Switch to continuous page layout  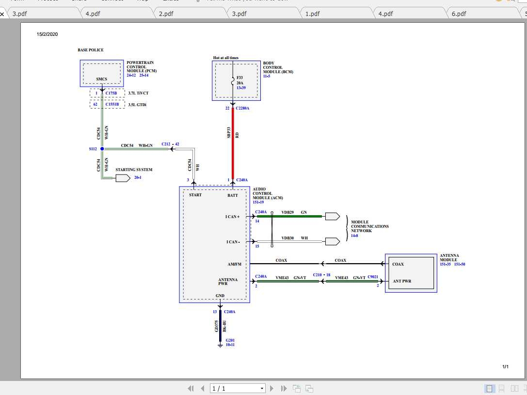point(502,388)
